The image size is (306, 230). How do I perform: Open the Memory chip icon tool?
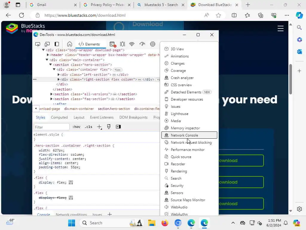(153, 44)
